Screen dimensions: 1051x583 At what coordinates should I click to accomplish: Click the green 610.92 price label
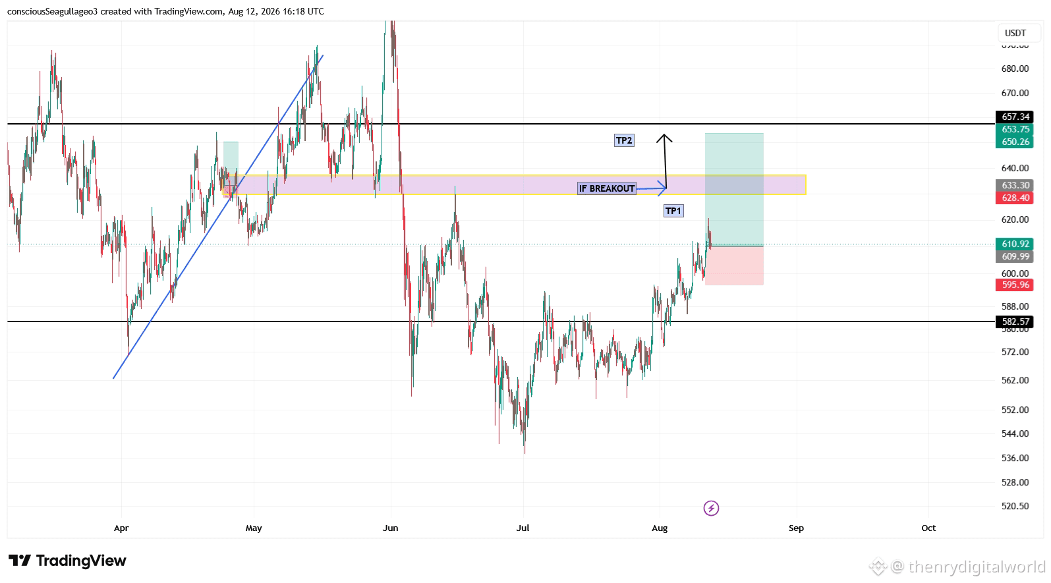(x=1015, y=244)
